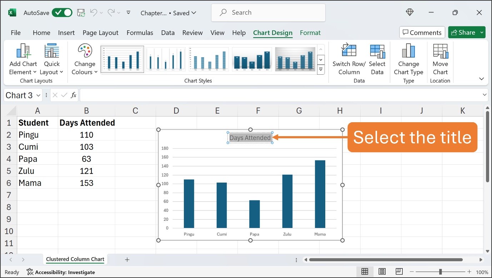Open the Page Layout tab
Screen dimensions: 492x278
coord(100,33)
